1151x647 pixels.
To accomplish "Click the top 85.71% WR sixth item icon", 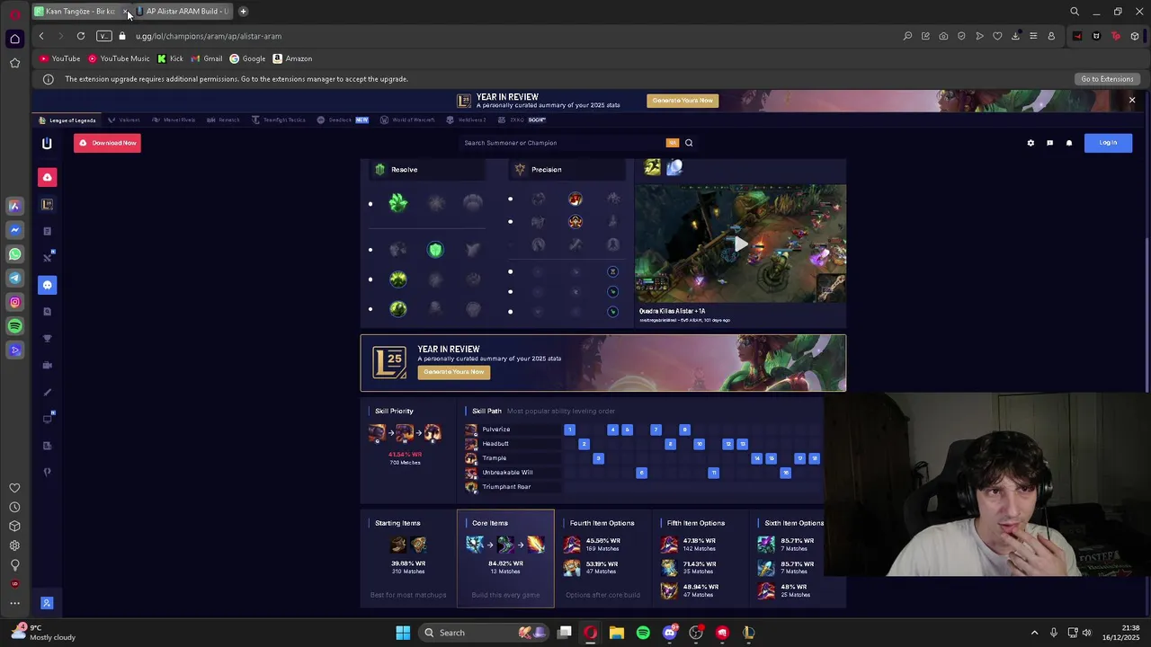I will tap(766, 545).
